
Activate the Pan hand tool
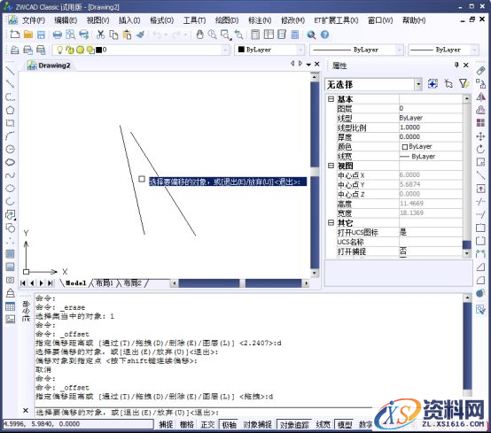[x=199, y=35]
